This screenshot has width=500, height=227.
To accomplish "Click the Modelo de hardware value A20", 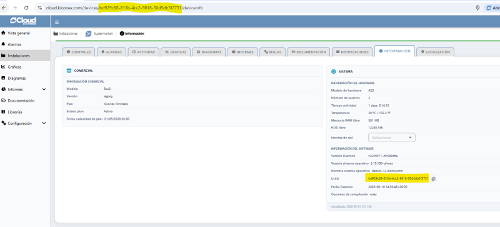I will point(371,90).
